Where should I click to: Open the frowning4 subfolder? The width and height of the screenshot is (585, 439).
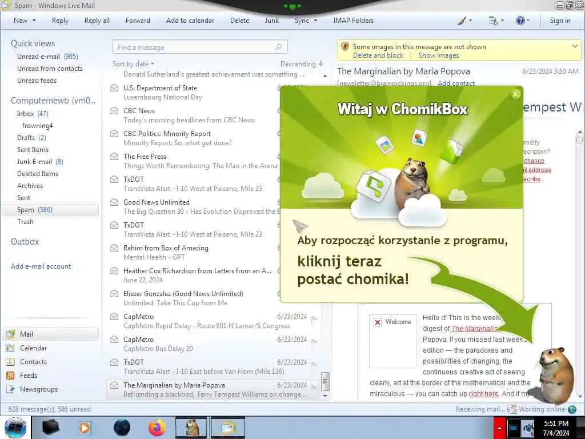pyautogui.click(x=37, y=125)
